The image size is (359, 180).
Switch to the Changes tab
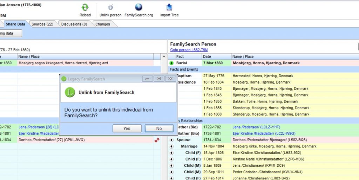[103, 24]
